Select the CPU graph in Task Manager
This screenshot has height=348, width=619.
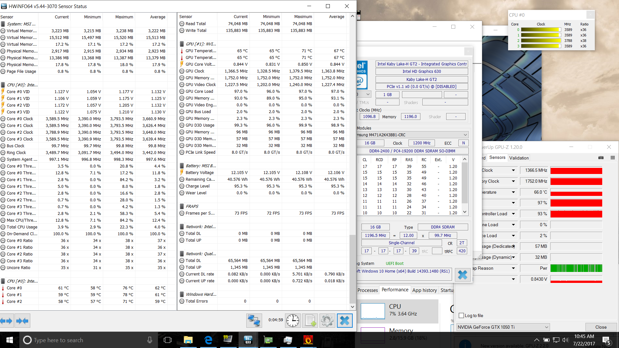coord(373,311)
